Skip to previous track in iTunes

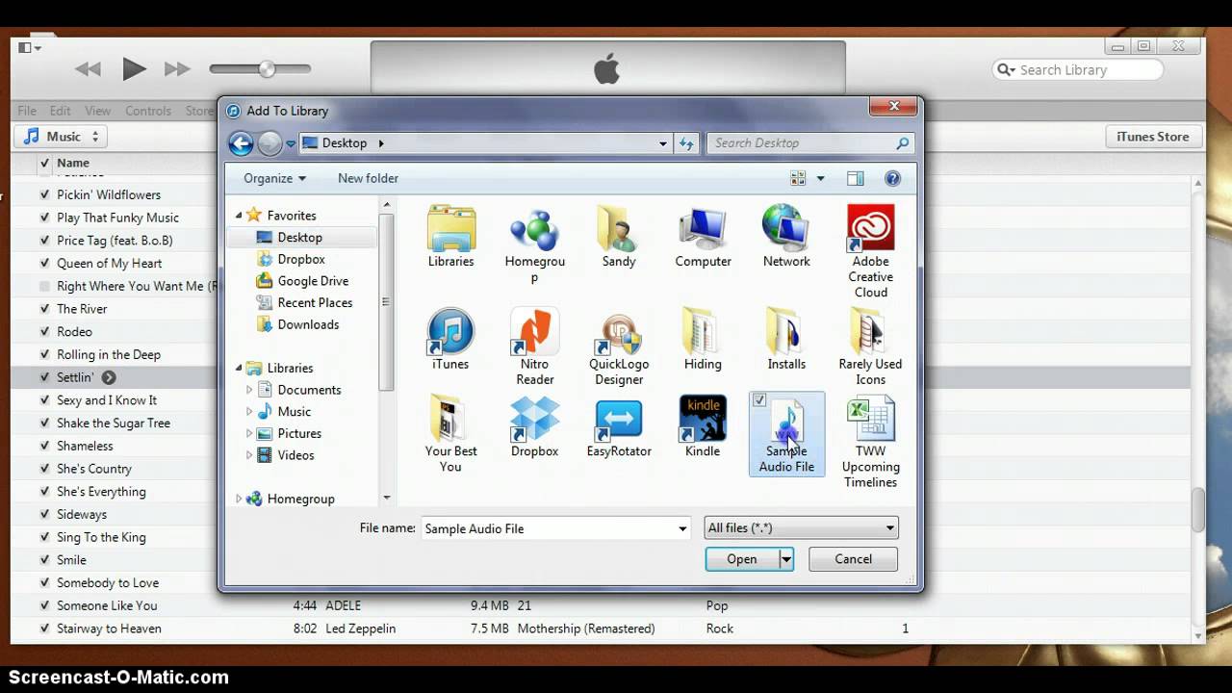click(x=88, y=69)
